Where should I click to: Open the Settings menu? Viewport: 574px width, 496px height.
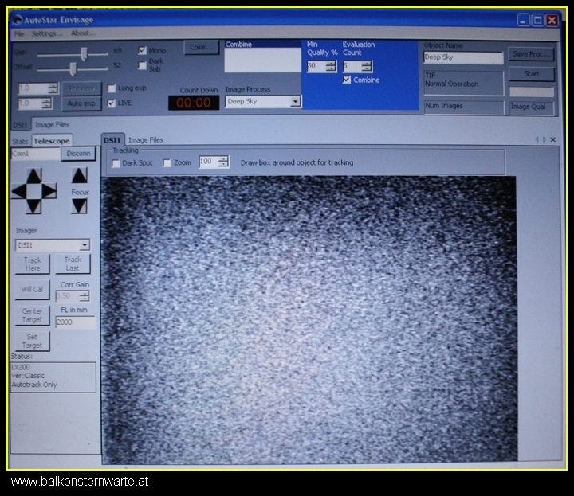47,33
